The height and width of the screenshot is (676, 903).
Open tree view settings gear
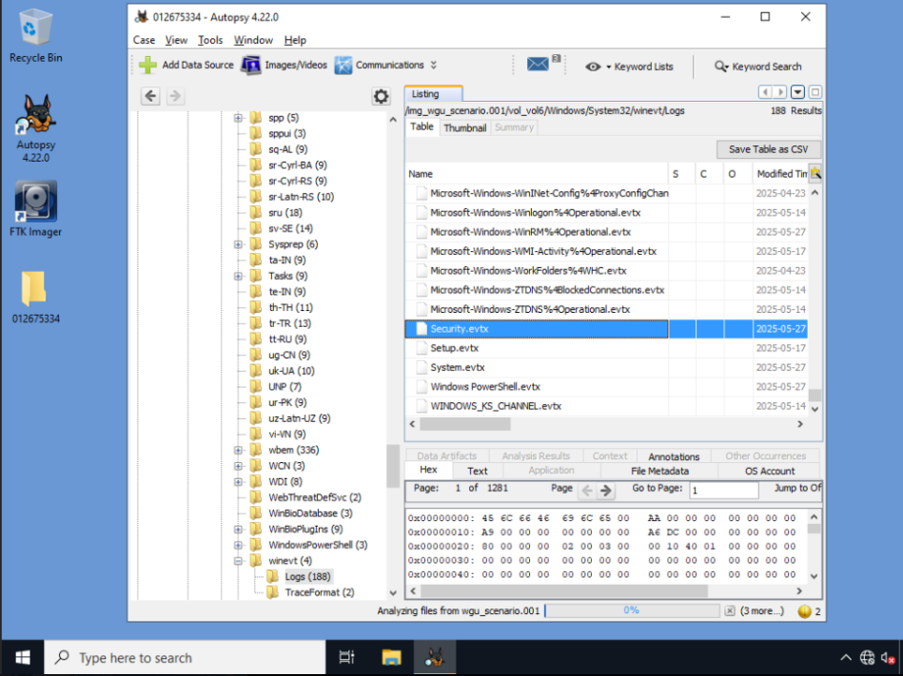[381, 96]
